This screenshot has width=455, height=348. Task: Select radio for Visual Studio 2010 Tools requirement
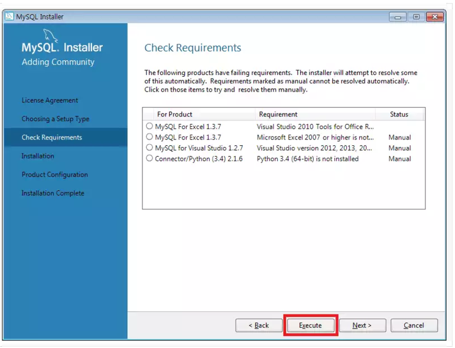point(149,126)
